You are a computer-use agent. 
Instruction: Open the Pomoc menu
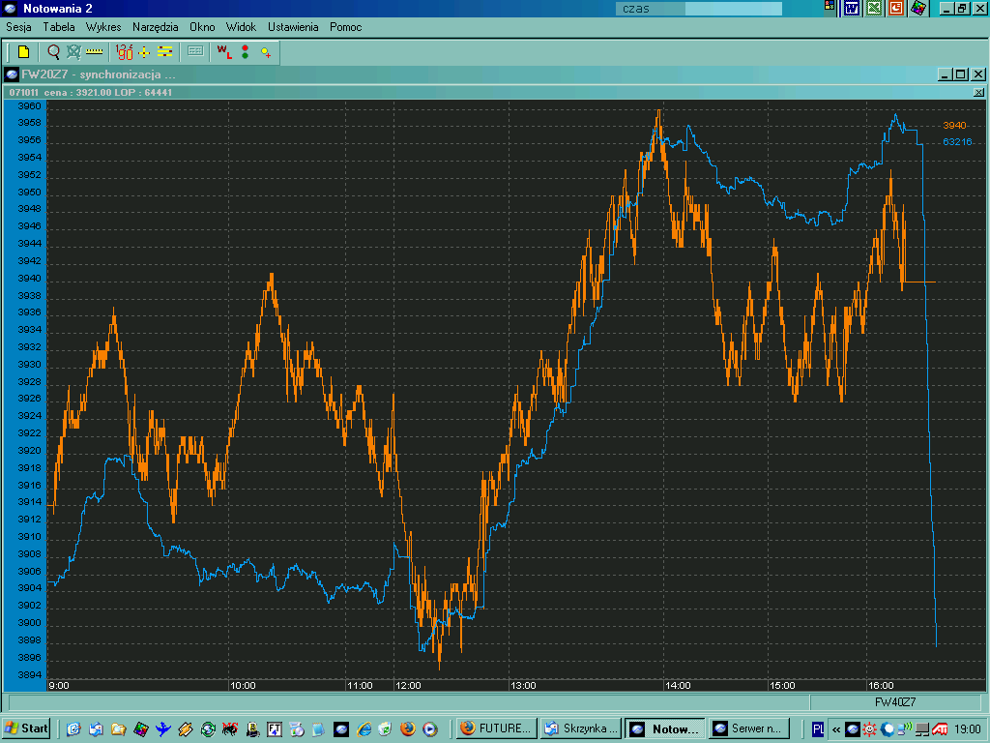[x=346, y=27]
